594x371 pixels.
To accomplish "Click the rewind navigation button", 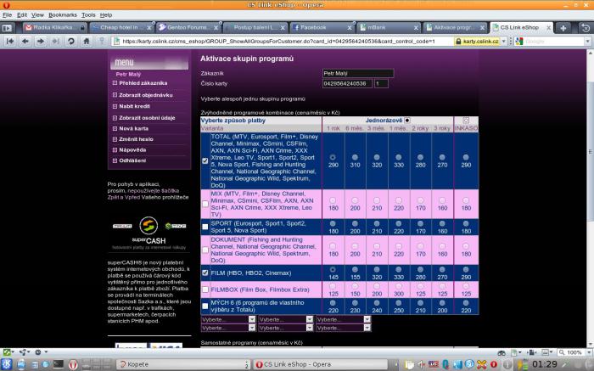I will pyautogui.click(x=10, y=41).
